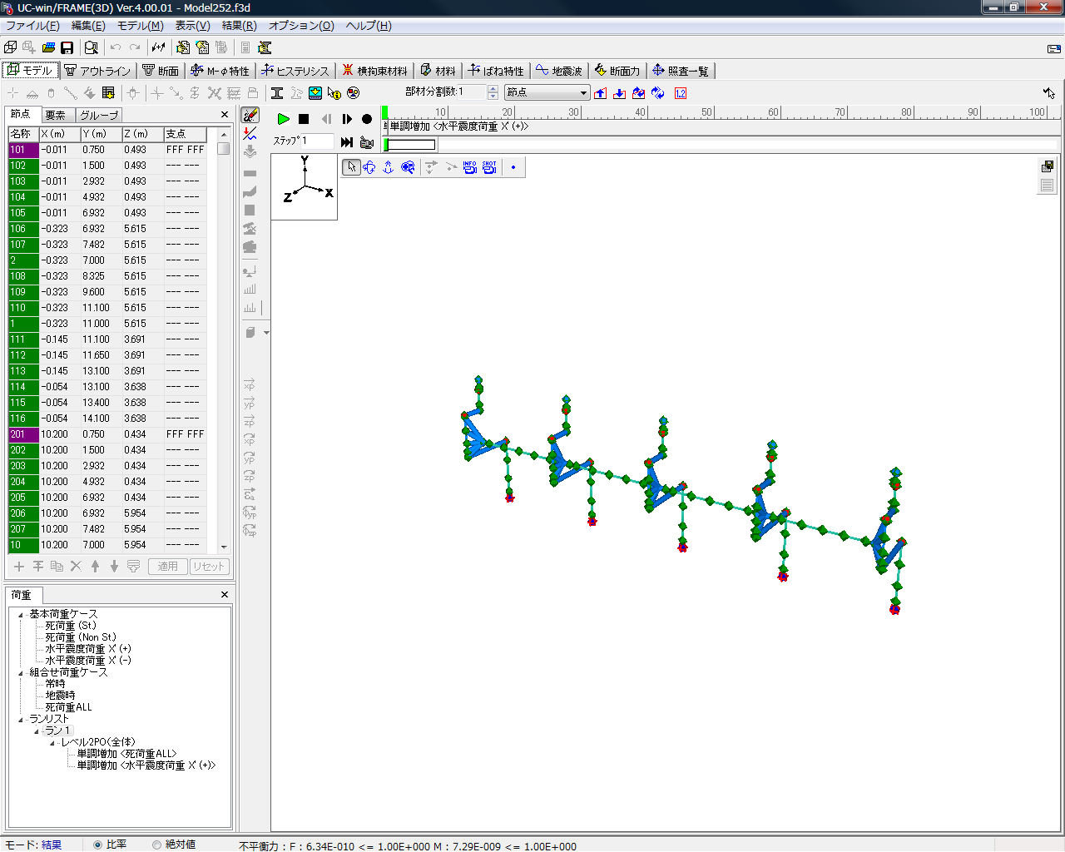Switch to the 断面力 tab
This screenshot has height=852, width=1065.
[x=617, y=71]
